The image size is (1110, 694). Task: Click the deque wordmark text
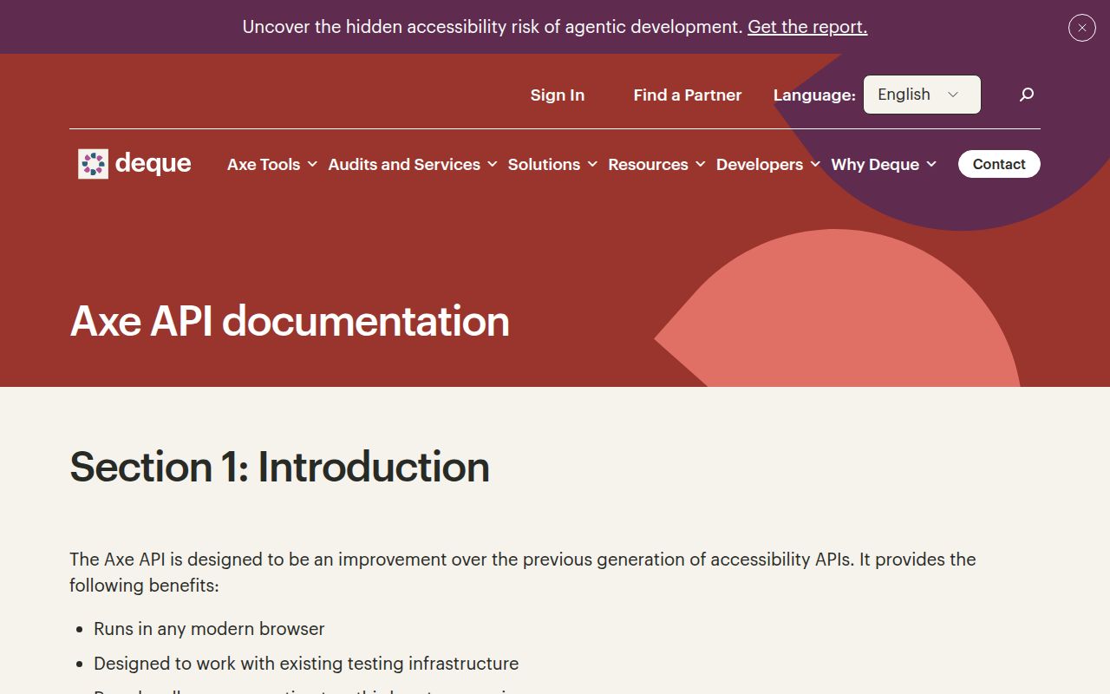pos(153,164)
